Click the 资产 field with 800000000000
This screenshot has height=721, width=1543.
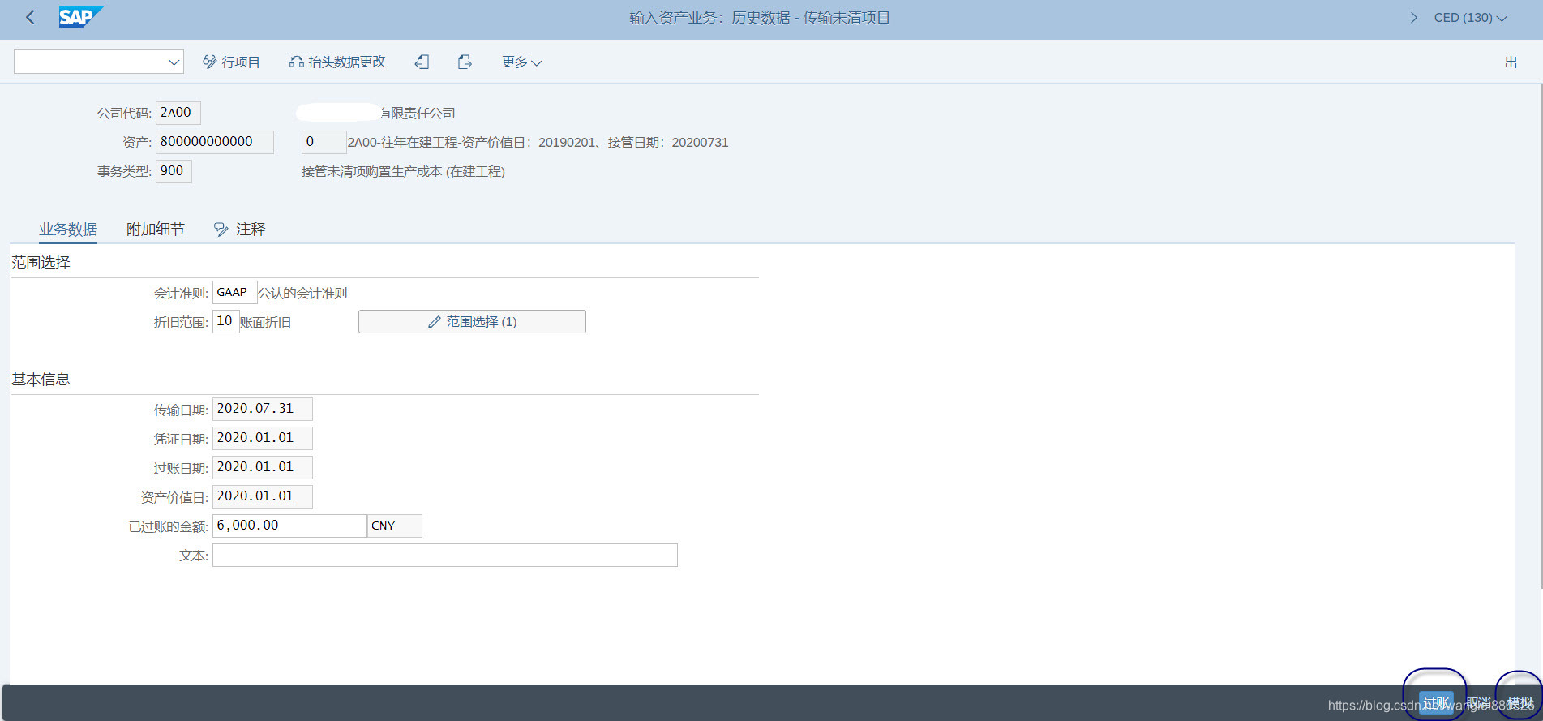pyautogui.click(x=214, y=142)
